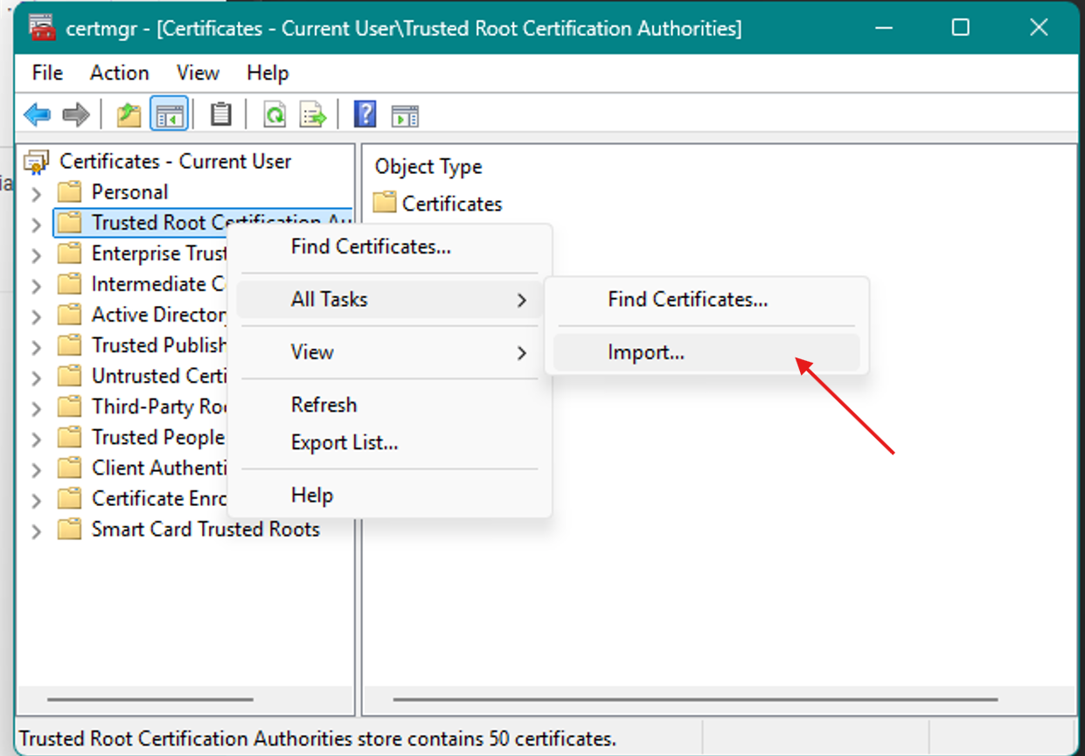This screenshot has height=756, width=1085.
Task: Click the Up one level folder icon
Action: click(x=128, y=114)
